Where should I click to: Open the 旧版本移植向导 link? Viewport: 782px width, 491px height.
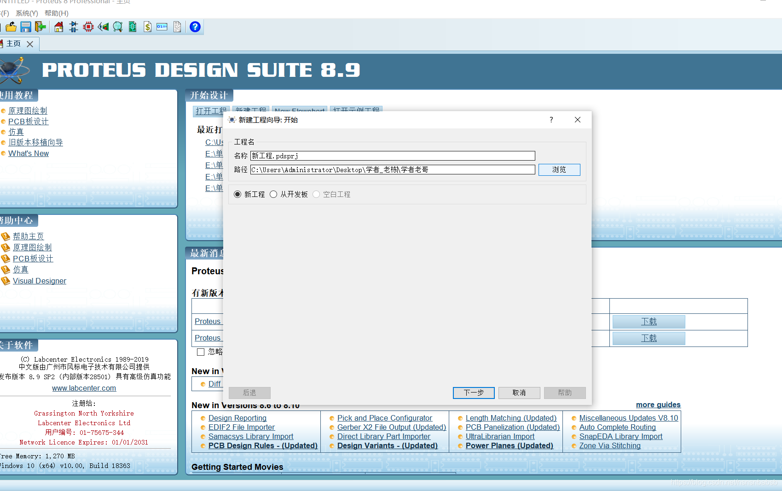[35, 143]
